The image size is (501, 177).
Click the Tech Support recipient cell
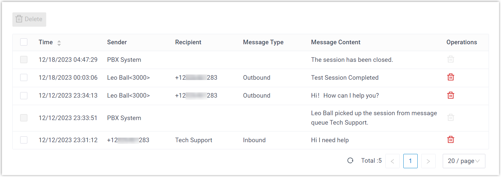tap(194, 140)
